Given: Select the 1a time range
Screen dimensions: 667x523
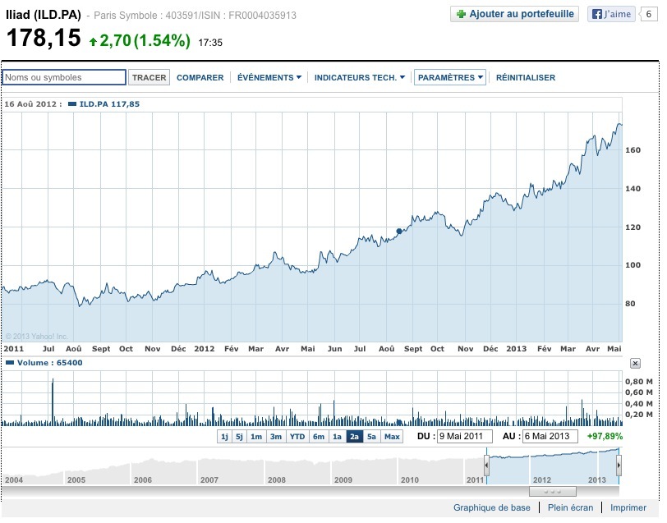Looking at the screenshot, I should pos(337,437).
